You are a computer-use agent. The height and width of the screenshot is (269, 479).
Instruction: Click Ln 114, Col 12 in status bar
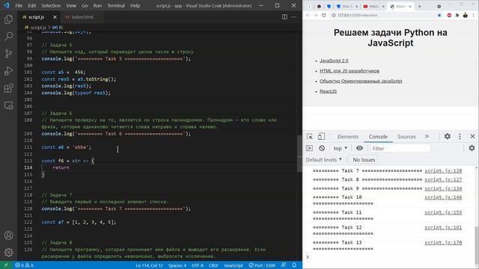coord(149,265)
